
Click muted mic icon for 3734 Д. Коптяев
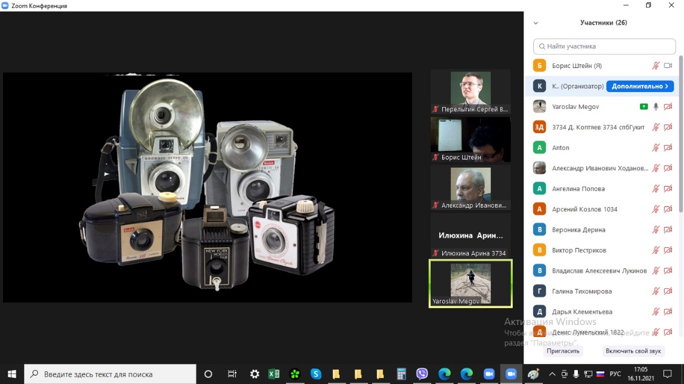[656, 127]
